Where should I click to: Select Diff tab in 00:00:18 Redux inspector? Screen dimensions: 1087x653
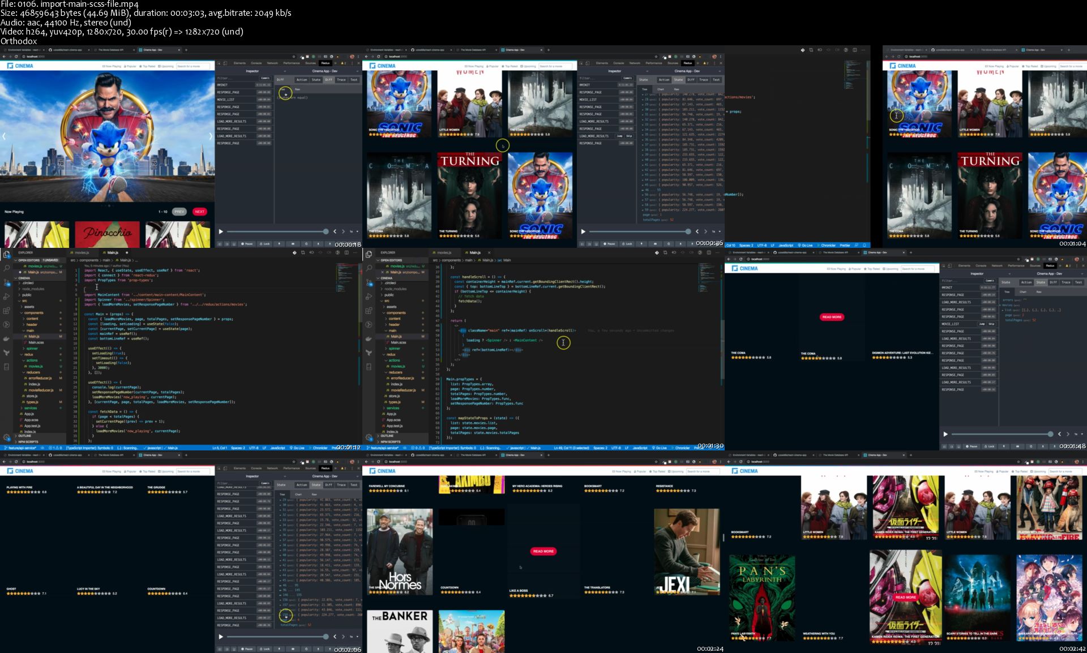tap(329, 80)
